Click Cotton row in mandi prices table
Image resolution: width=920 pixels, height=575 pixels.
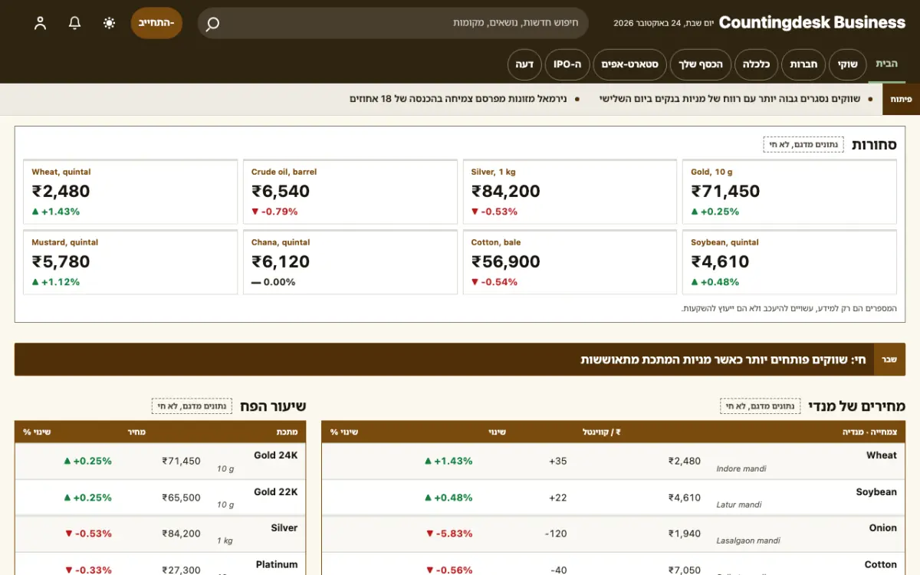tap(613, 564)
